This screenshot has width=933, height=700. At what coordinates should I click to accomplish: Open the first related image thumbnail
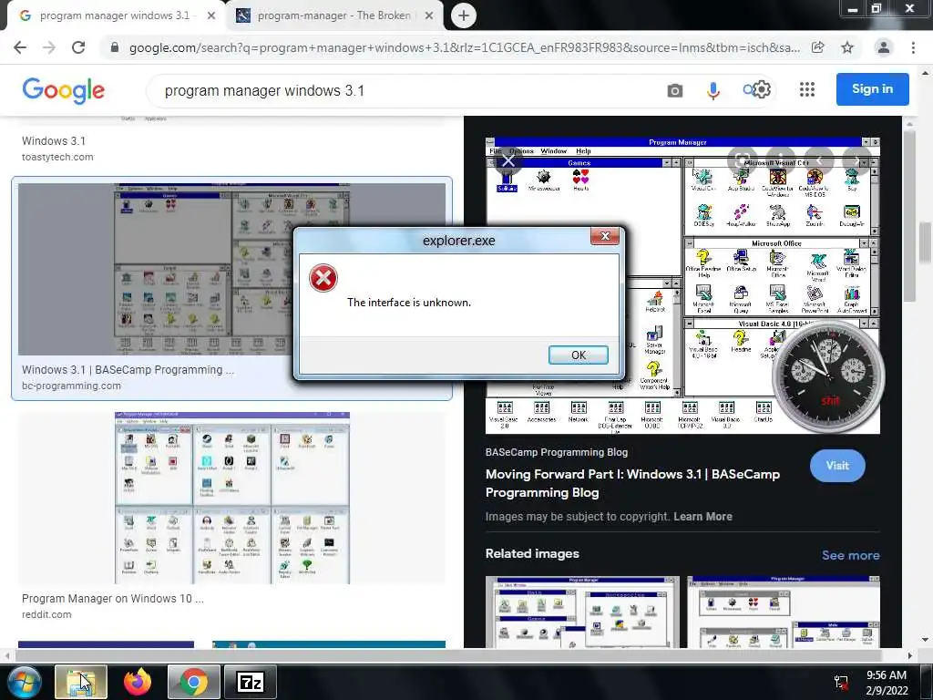pos(582,612)
